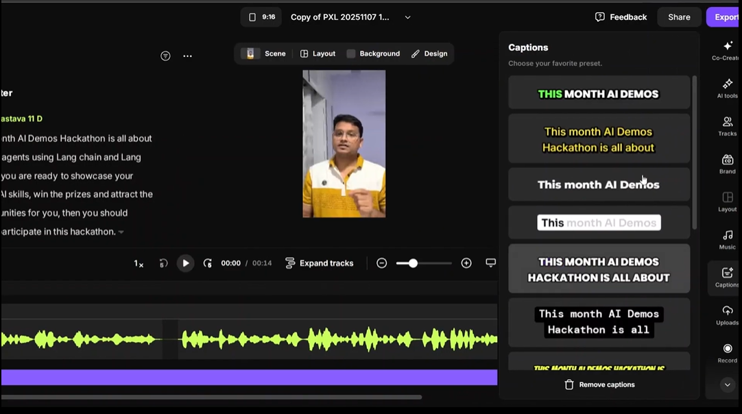Screen dimensions: 742x414
Task: Click the Feedback button
Action: click(x=621, y=17)
